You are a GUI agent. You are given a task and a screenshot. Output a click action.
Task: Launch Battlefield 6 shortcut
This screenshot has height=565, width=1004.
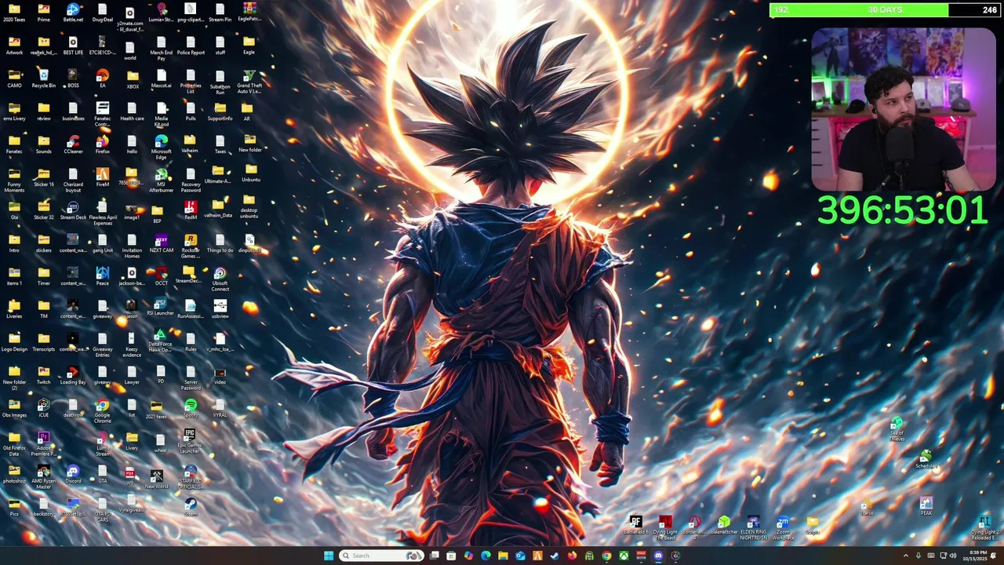click(636, 525)
